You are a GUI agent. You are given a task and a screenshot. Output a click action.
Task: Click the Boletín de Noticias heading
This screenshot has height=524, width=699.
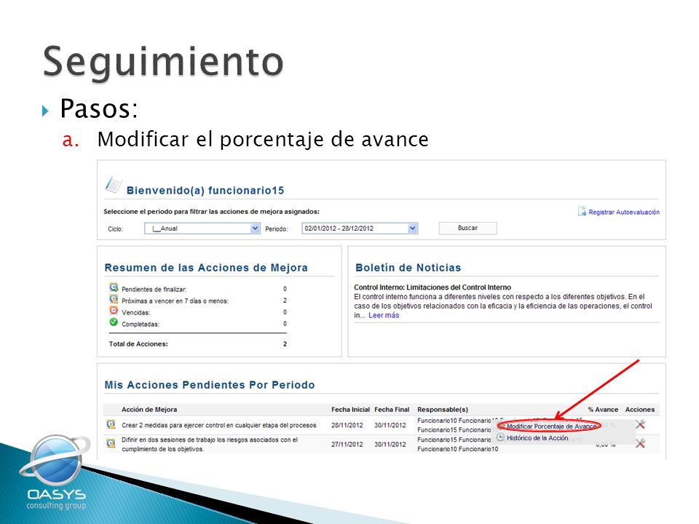[x=408, y=268]
